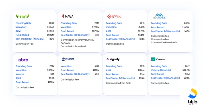This screenshot has width=205, height=107.
Task: Click FXCM's Valuation label
Action: click(66, 66)
